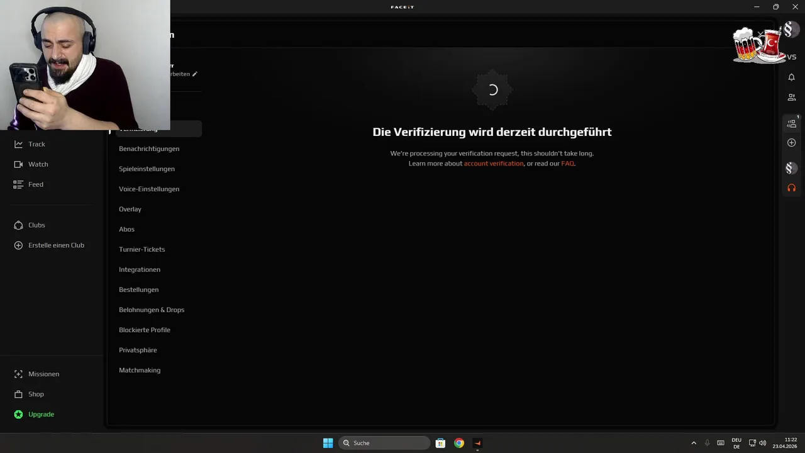Open Spieleinstellungen settings
The height and width of the screenshot is (453, 805).
tap(147, 169)
